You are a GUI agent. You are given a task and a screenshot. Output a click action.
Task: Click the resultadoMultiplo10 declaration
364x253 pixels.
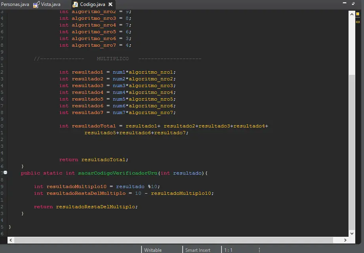point(76,186)
